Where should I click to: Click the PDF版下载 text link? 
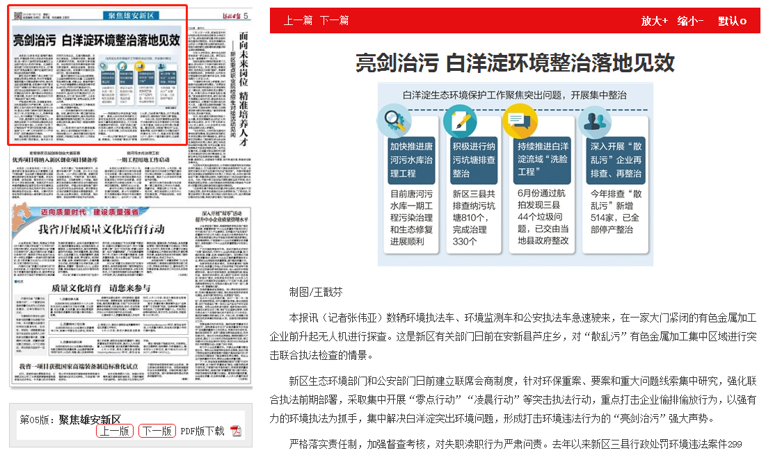pyautogui.click(x=202, y=431)
